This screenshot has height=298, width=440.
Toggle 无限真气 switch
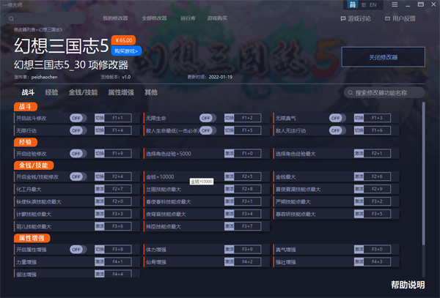point(337,118)
